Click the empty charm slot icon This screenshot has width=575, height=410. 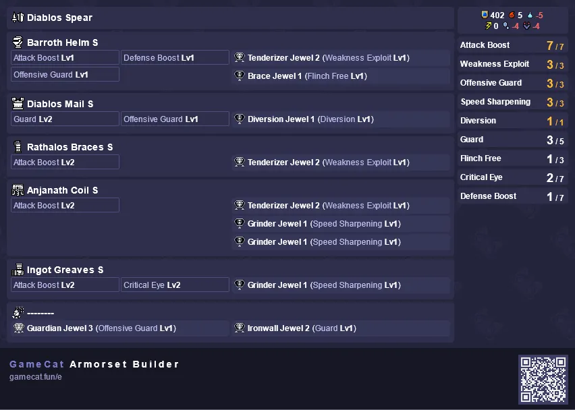[x=18, y=312]
